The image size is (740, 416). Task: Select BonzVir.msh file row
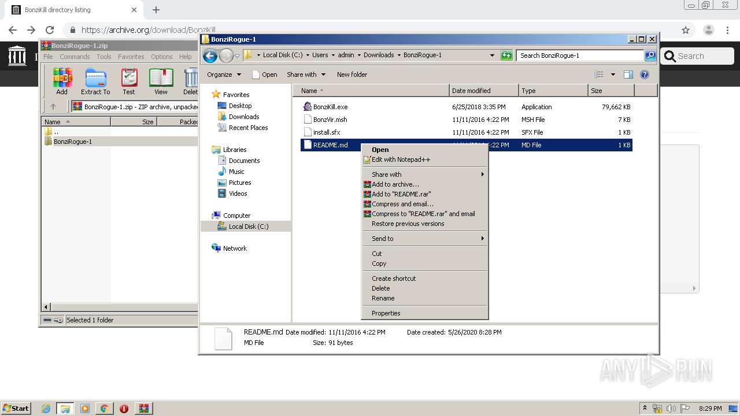467,120
